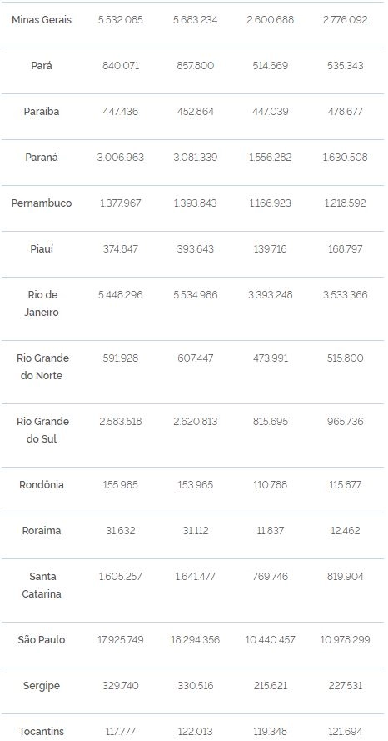Select the Minas Gerais row label
This screenshot has height=741, width=388.
point(42,20)
